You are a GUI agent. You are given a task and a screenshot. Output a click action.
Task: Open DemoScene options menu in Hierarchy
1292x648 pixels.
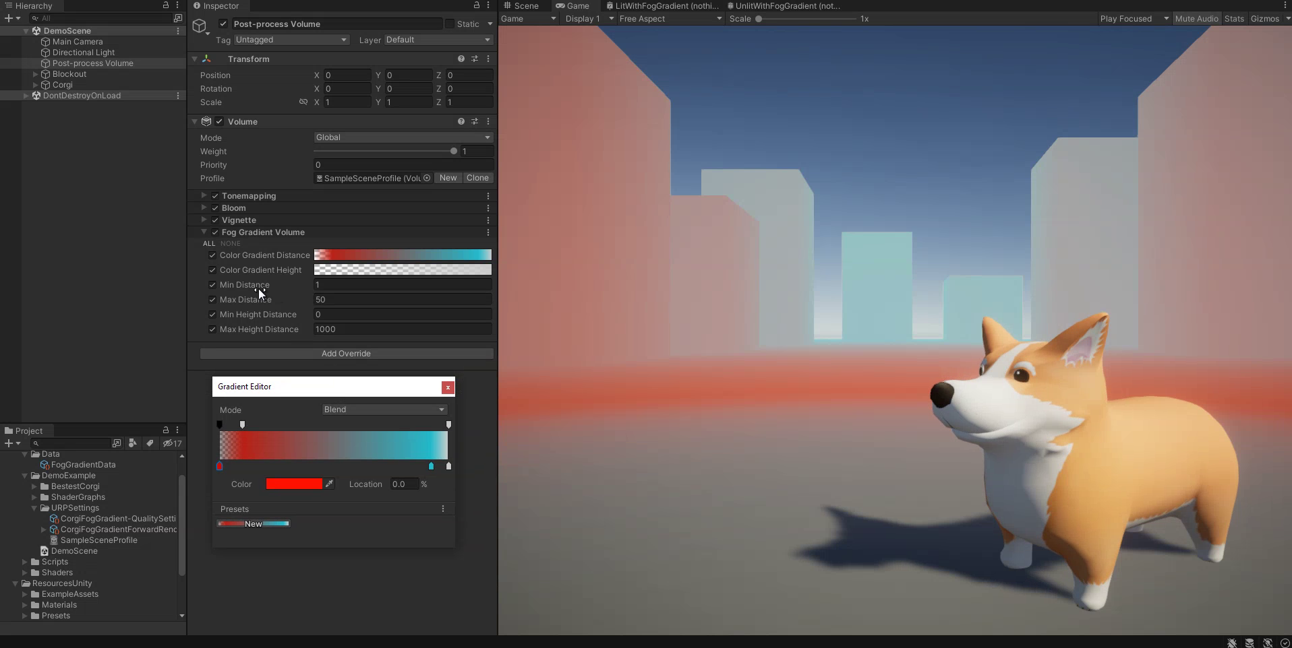pos(178,31)
